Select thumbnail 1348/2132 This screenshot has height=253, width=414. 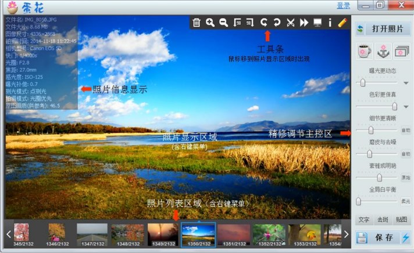[x=127, y=235]
